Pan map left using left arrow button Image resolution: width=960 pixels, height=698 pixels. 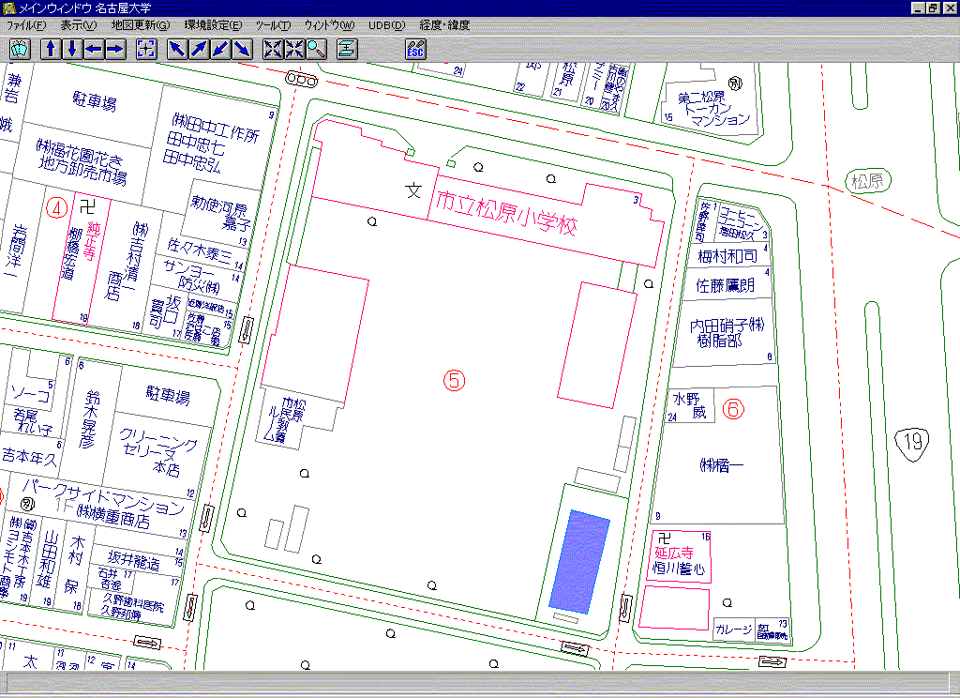click(x=93, y=49)
